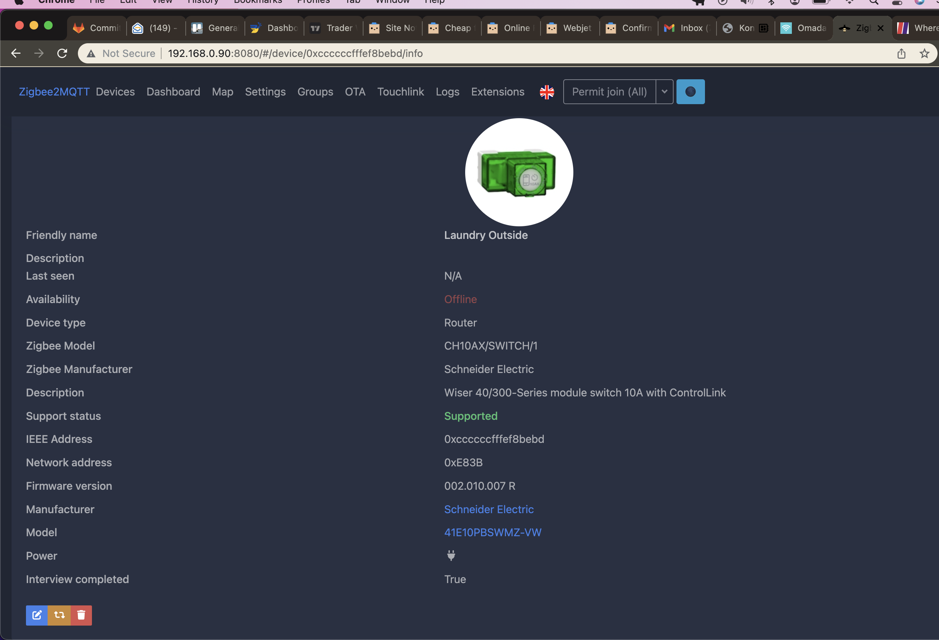Click the edit device name pencil icon
Viewport: 939px width, 640px height.
(x=36, y=615)
